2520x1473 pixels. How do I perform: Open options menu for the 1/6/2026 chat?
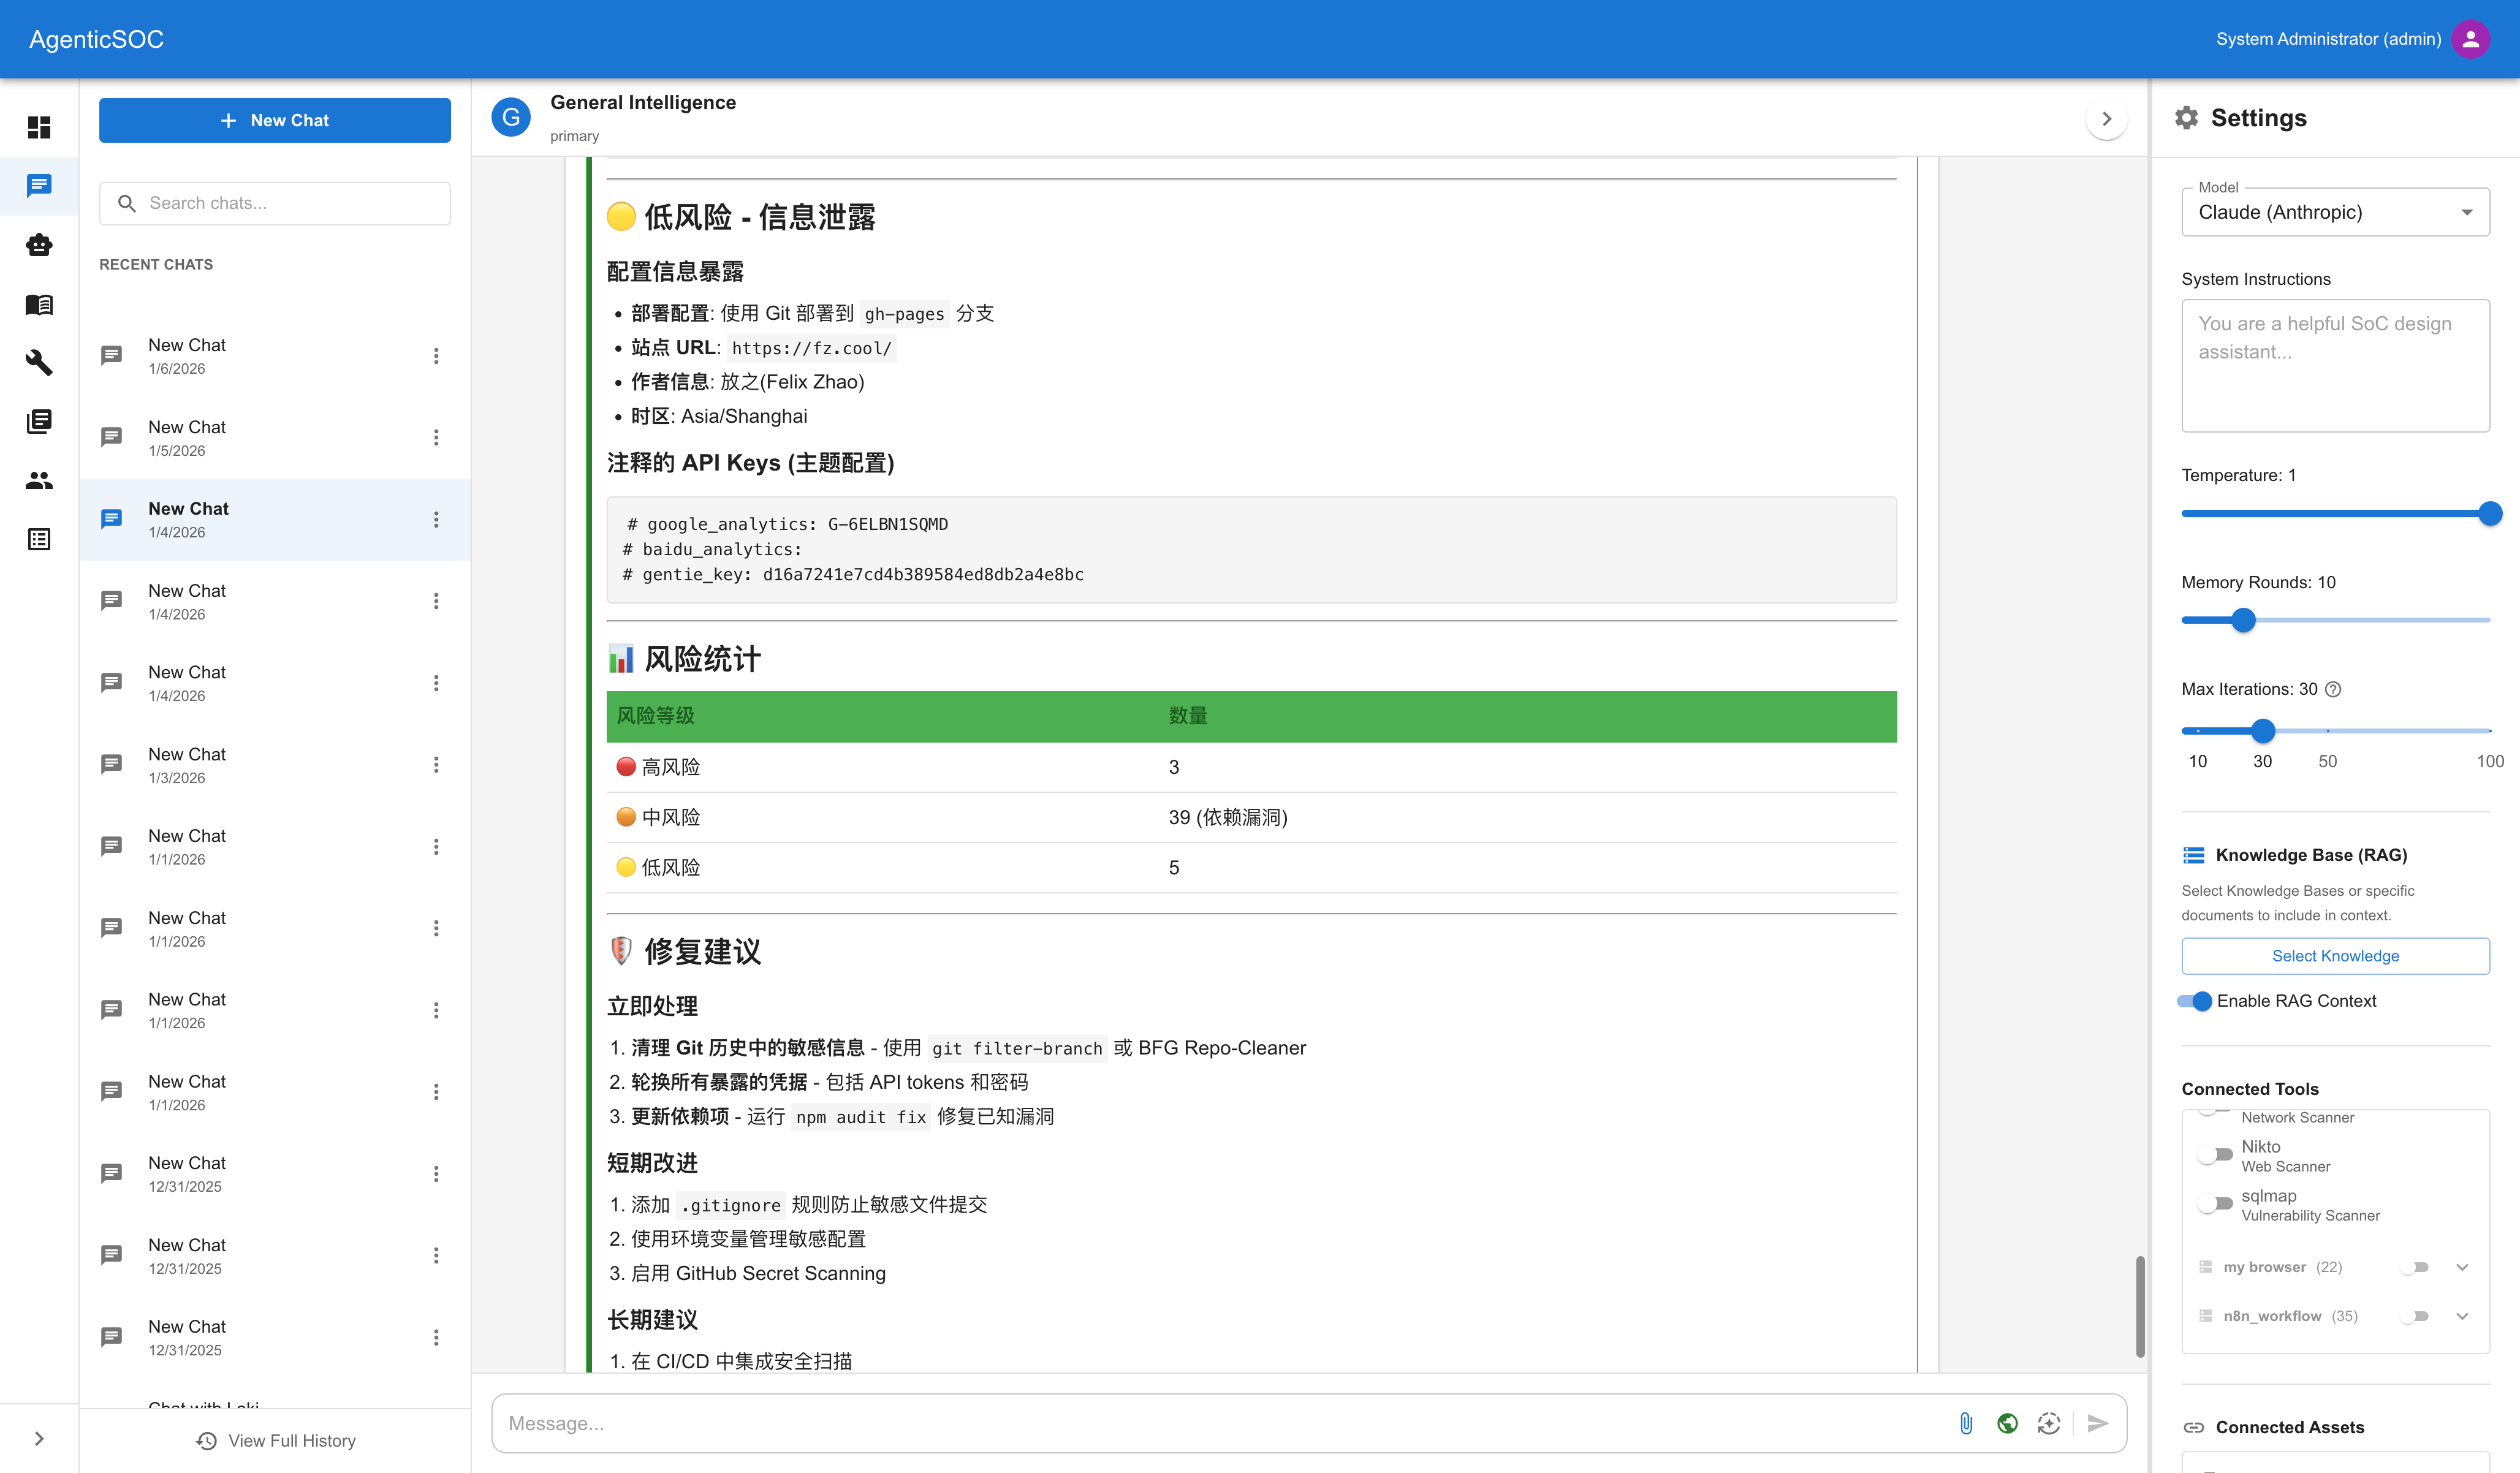[436, 356]
